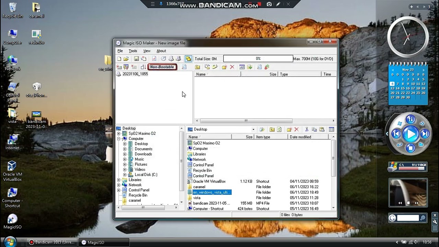Expand the SpO2 Masimo O2 tree node

pos(119,133)
